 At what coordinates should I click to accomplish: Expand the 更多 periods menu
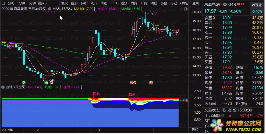pos(42,3)
